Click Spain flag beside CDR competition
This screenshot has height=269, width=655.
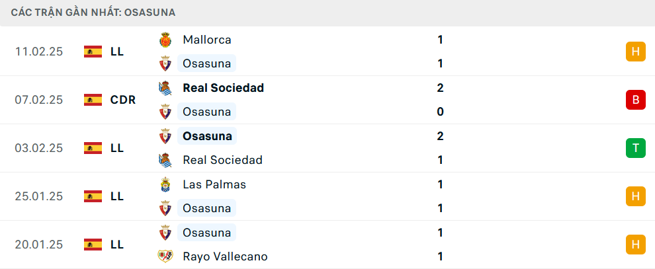(x=93, y=100)
